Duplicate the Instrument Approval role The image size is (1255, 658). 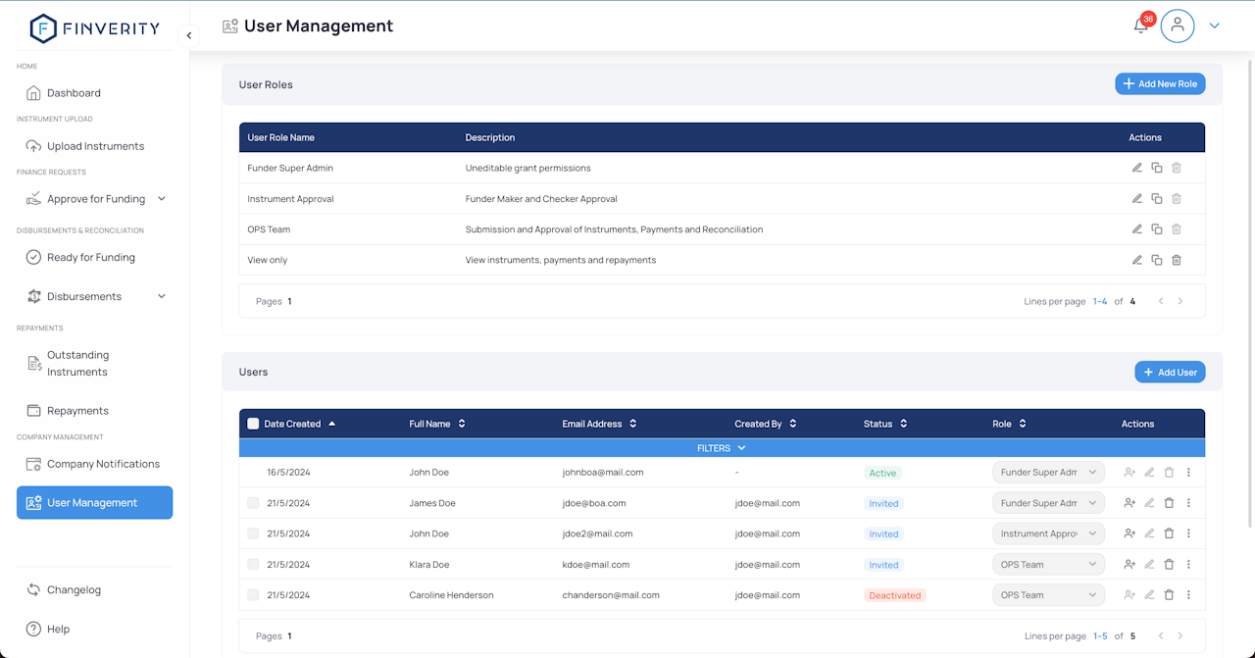pyautogui.click(x=1157, y=199)
